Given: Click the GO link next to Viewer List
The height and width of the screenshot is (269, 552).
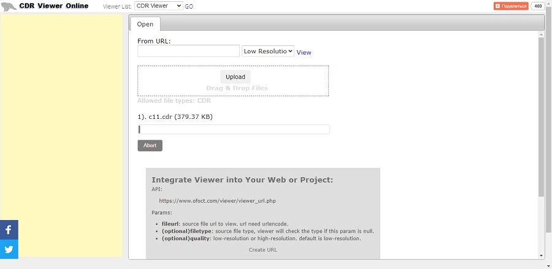Looking at the screenshot, I should coord(189,6).
